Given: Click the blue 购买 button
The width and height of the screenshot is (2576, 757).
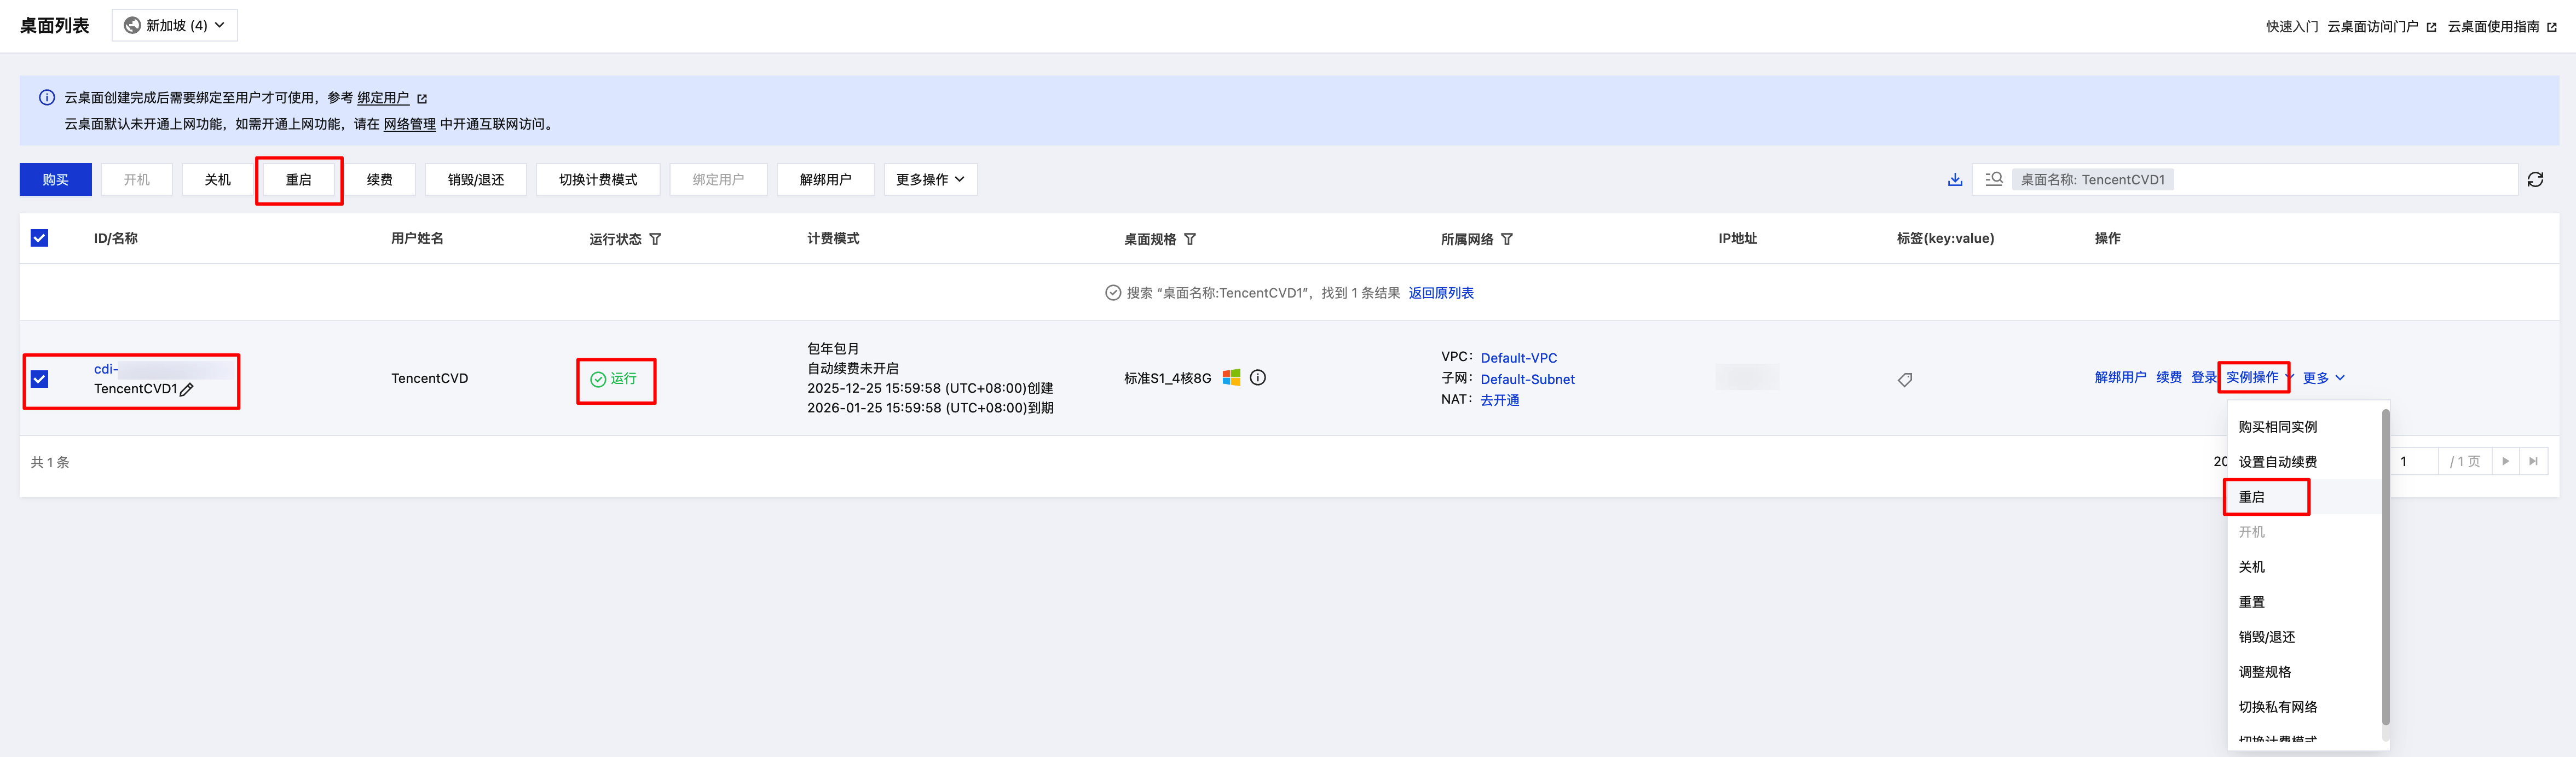Looking at the screenshot, I should pos(55,180).
